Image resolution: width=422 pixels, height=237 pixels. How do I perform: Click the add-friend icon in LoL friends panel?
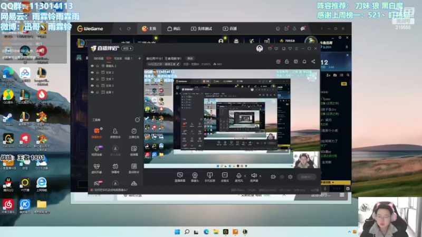click(x=328, y=75)
